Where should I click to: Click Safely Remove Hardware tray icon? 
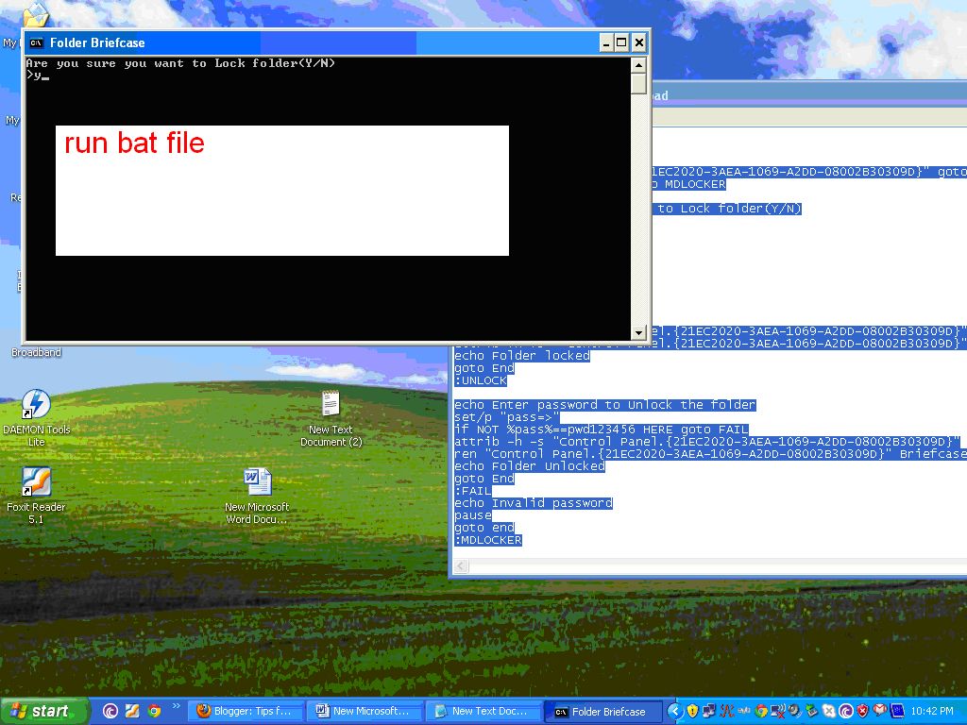pos(811,711)
